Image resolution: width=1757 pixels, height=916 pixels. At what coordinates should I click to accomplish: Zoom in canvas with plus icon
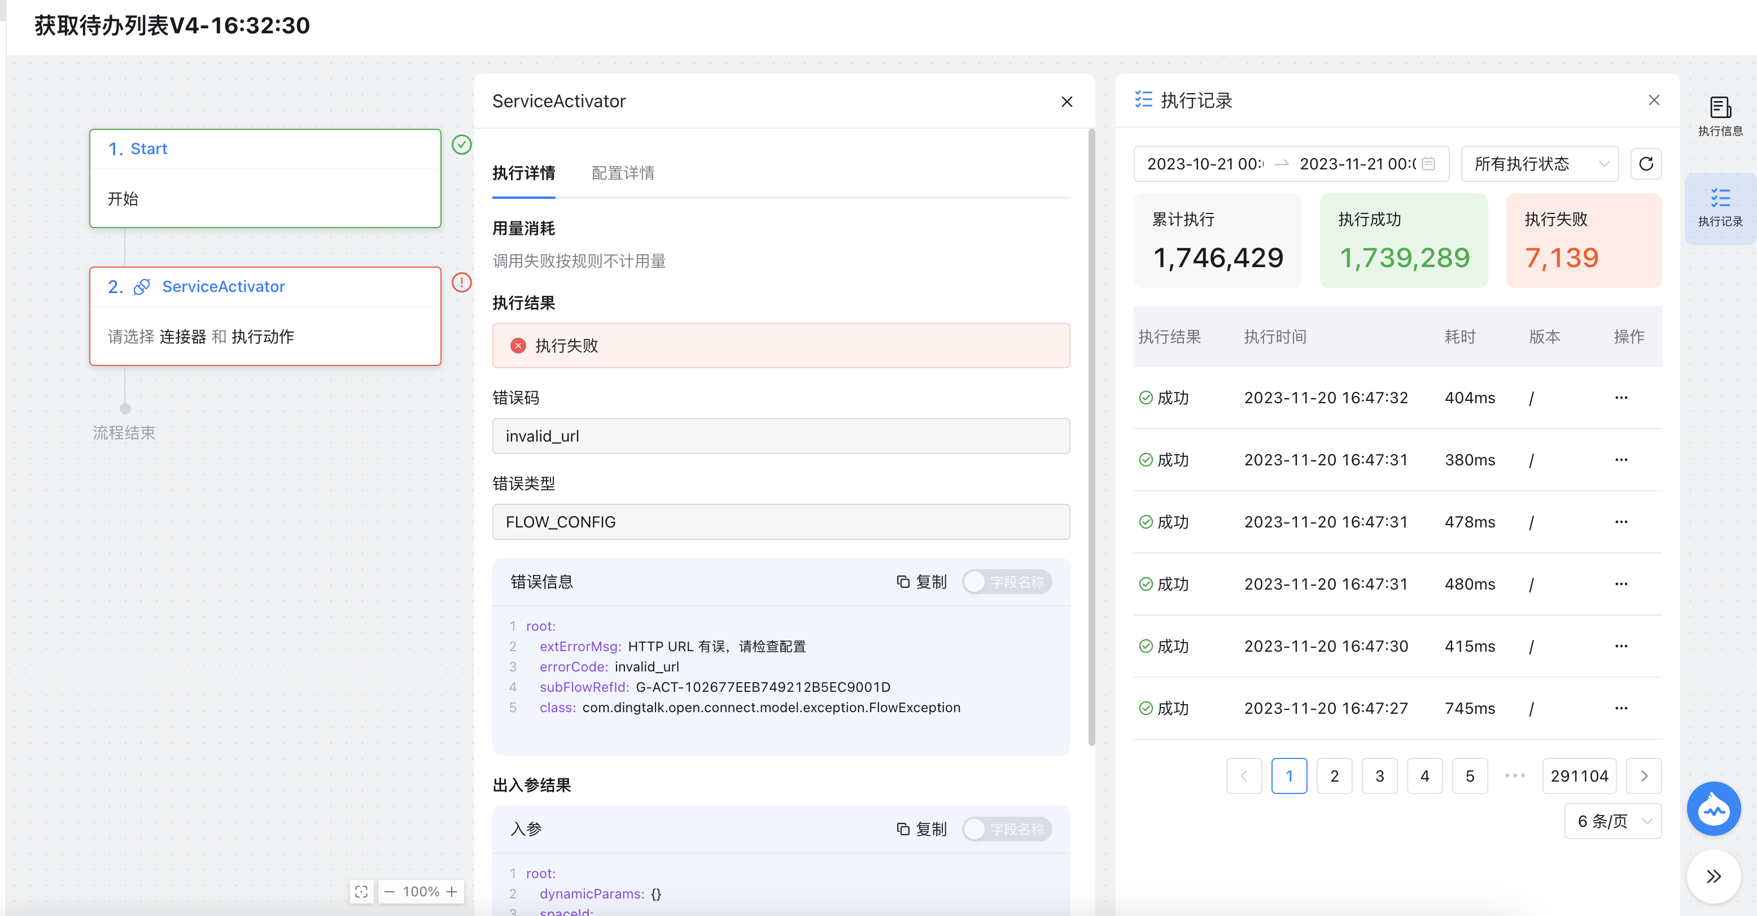click(x=452, y=892)
